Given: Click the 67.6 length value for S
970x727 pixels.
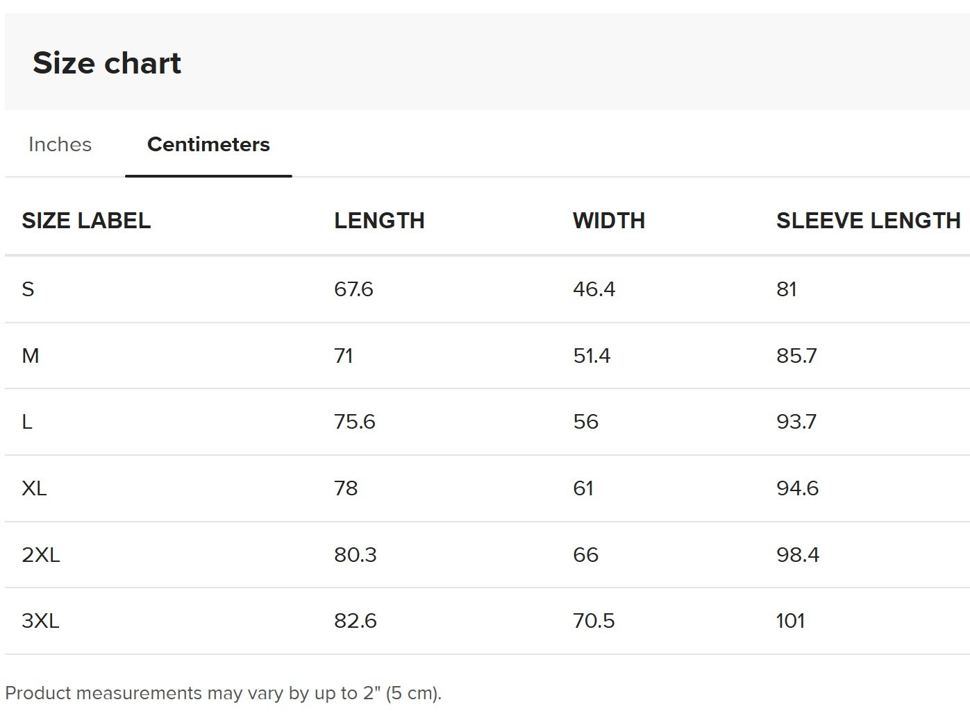Looking at the screenshot, I should point(353,289).
